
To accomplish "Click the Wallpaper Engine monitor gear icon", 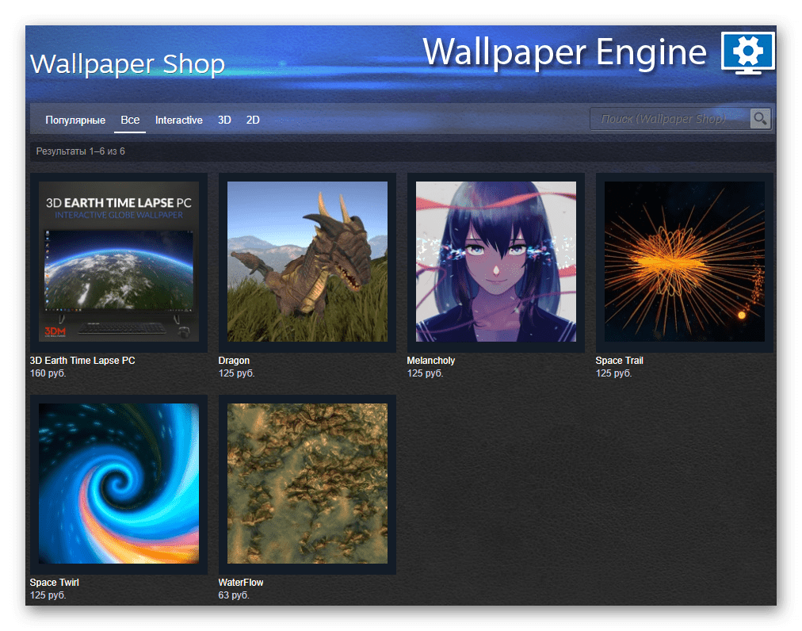I will (x=747, y=53).
